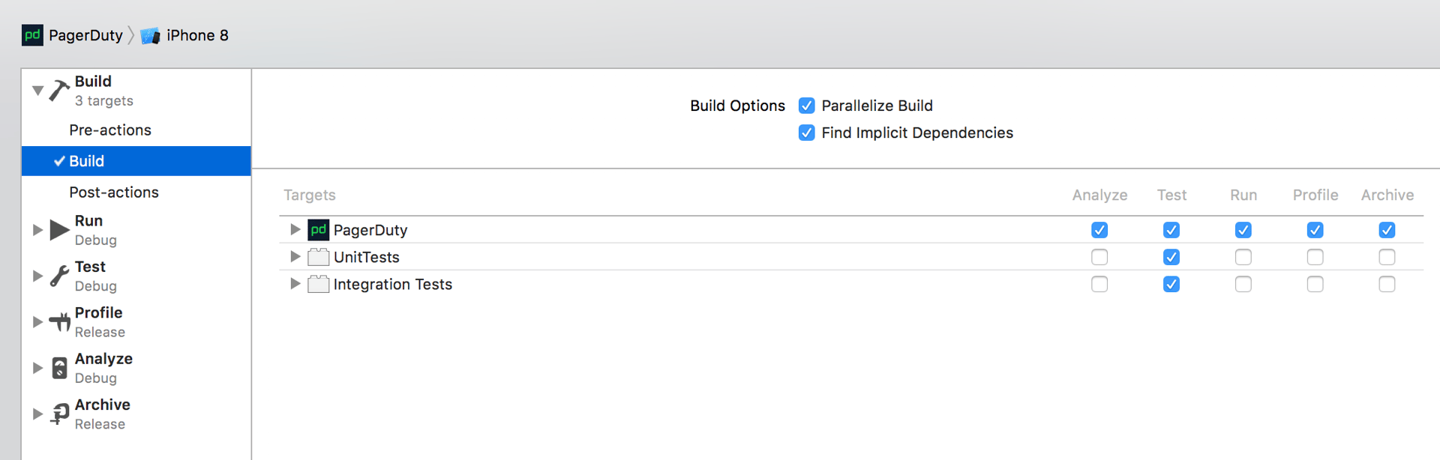Expand the Archive action in sidebar
Image resolution: width=1440 pixels, height=460 pixels.
(37, 414)
